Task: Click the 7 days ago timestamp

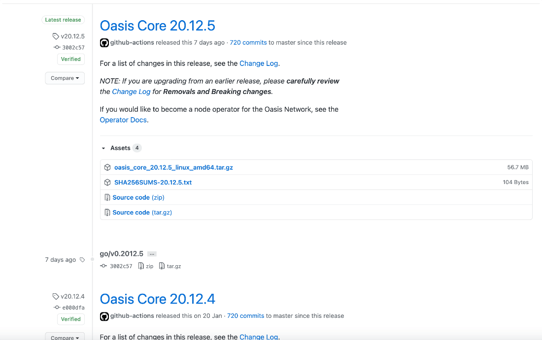Action: click(x=61, y=260)
